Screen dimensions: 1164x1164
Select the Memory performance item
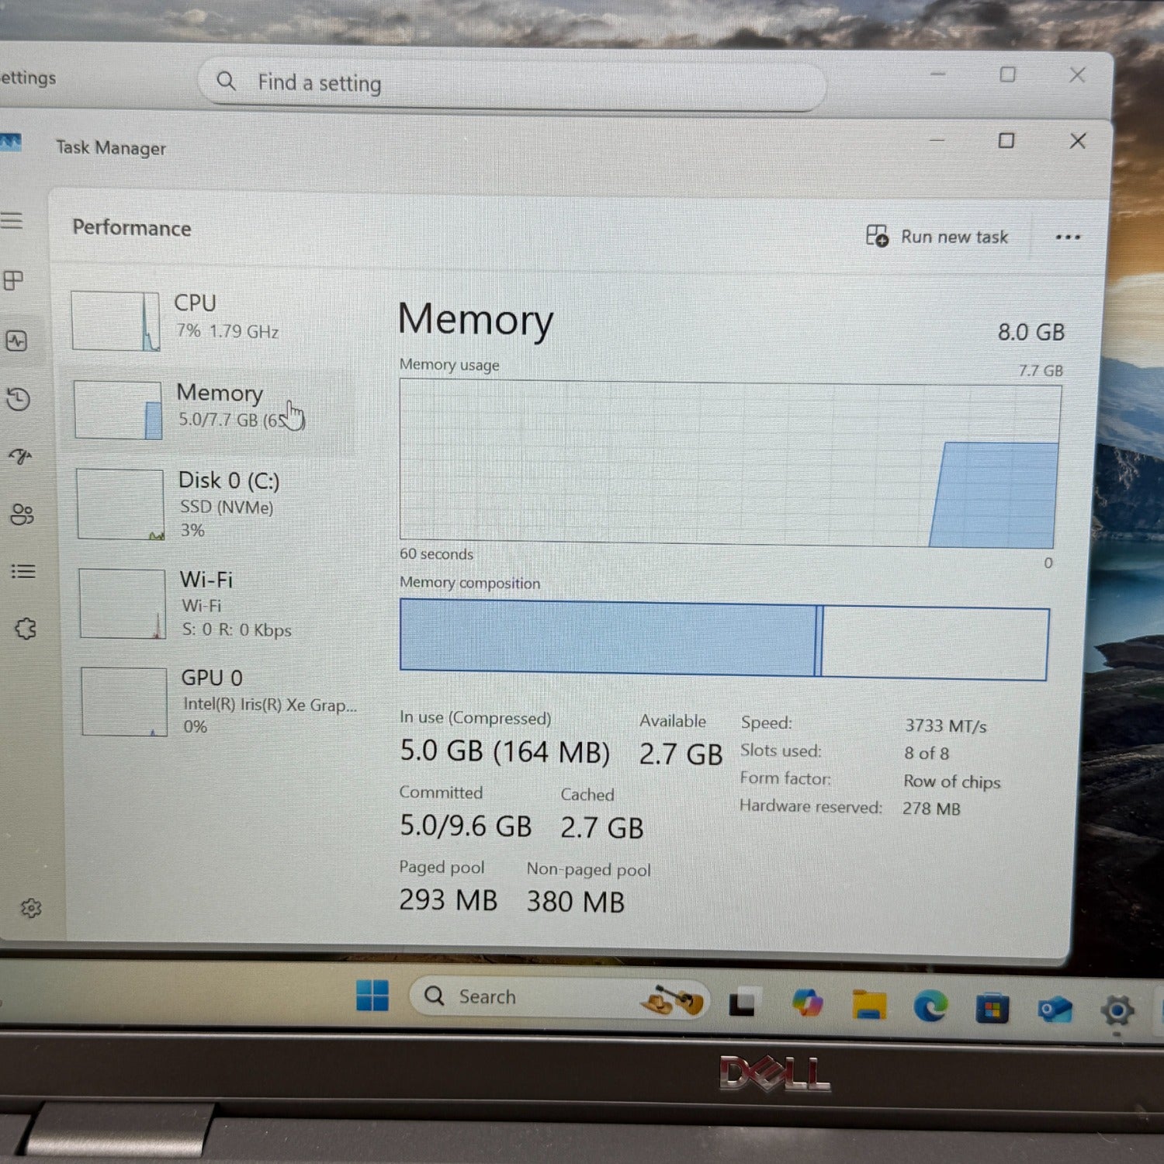pyautogui.click(x=210, y=408)
